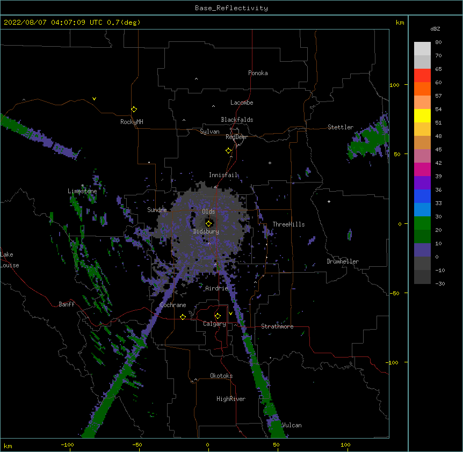The image size is (463, 452).
Task: Click the 80 dBZ white legend color
Action: click(x=422, y=49)
